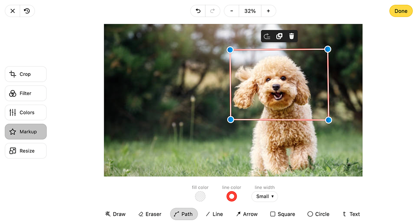Open the fill color swatch
Image resolution: width=418 pixels, height=224 pixels.
click(200, 196)
